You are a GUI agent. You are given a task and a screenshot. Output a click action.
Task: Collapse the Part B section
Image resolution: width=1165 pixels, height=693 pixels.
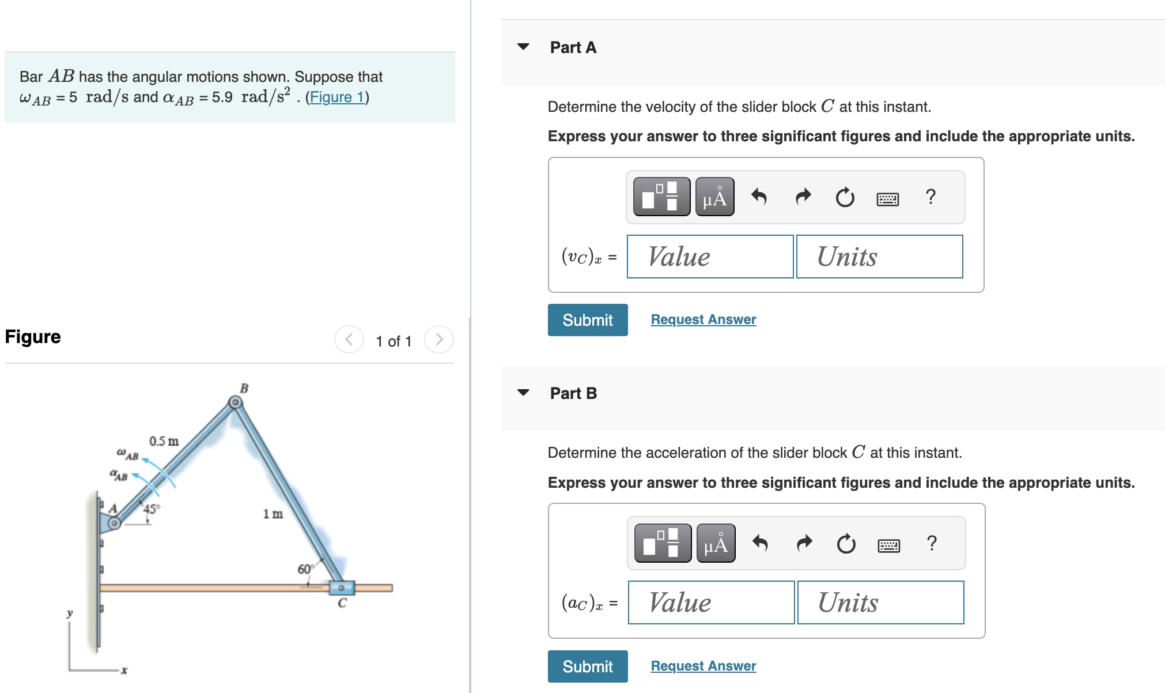pyautogui.click(x=524, y=393)
